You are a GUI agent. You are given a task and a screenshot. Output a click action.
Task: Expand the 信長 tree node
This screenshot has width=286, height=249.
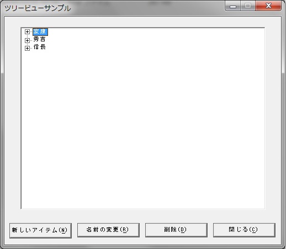27,48
